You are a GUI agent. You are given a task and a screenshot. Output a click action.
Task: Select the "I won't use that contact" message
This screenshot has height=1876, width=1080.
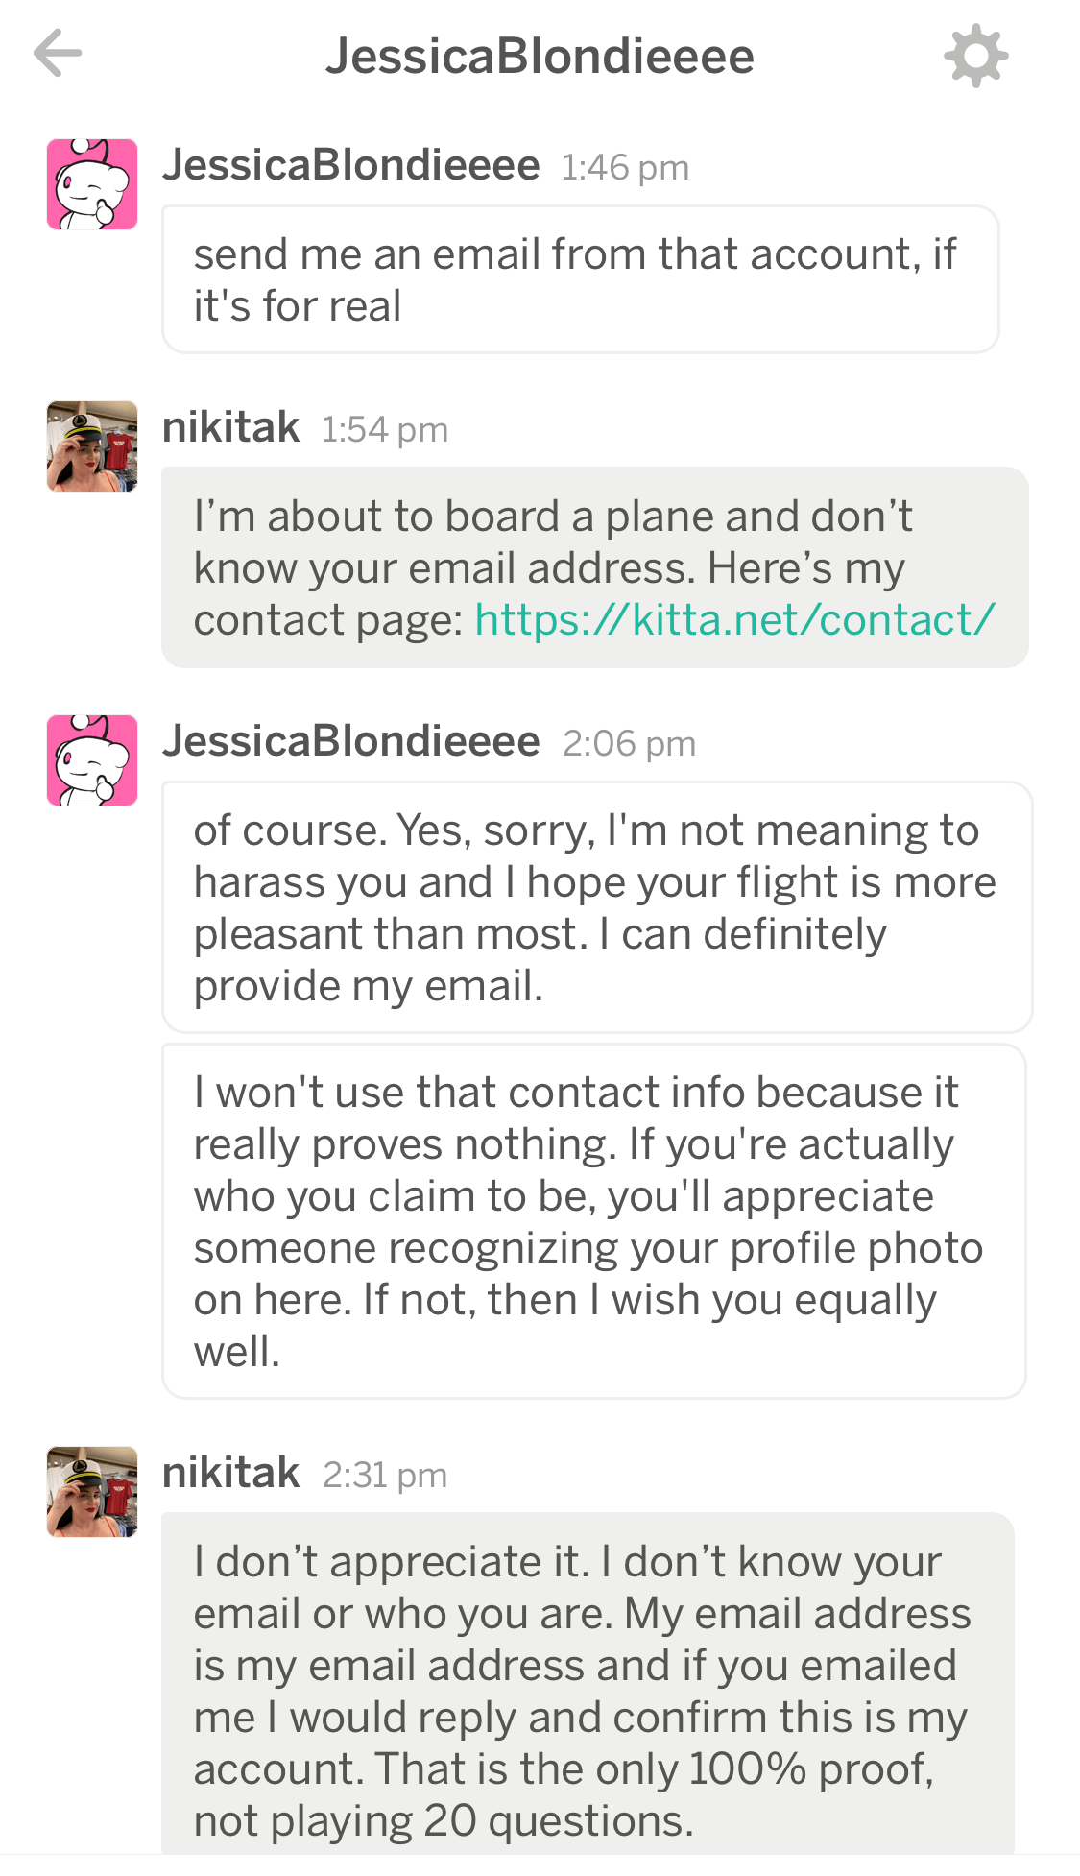[593, 1221]
